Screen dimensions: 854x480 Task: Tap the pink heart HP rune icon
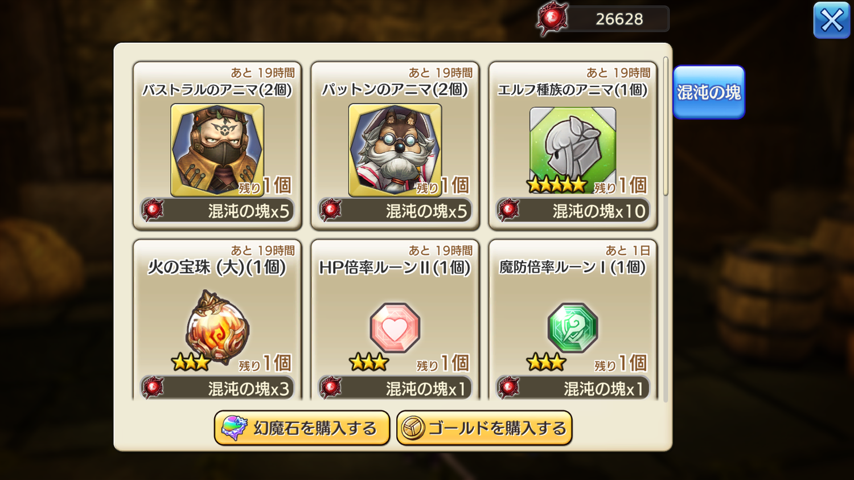[395, 327]
